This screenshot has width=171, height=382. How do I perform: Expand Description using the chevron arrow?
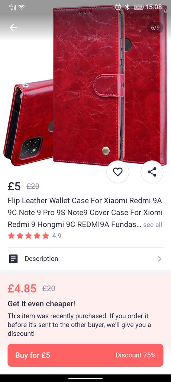point(159,259)
